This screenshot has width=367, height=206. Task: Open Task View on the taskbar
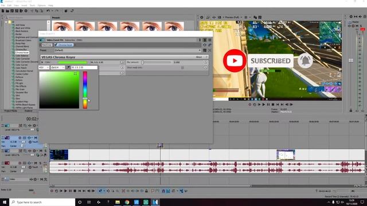[x=89, y=202]
